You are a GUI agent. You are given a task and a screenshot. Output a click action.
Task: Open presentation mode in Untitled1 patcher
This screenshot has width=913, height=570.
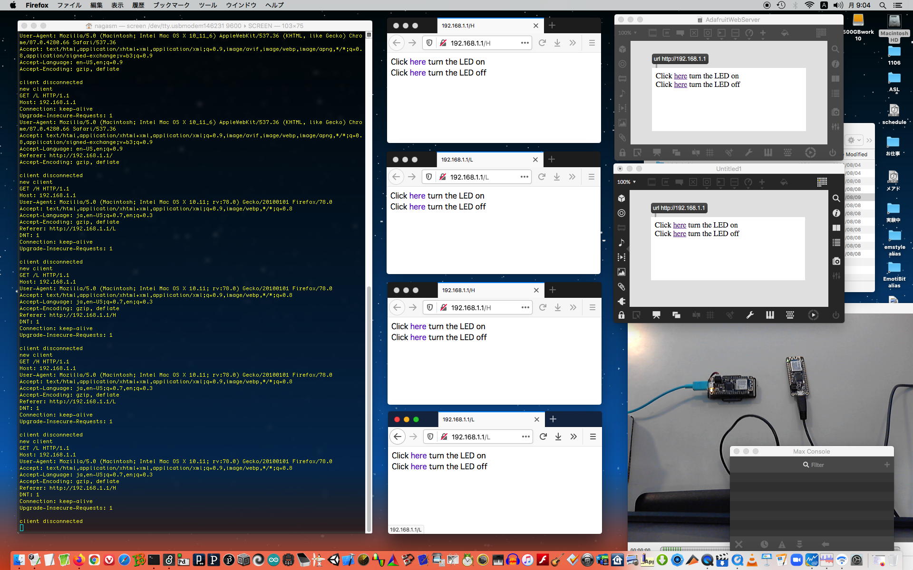point(656,315)
